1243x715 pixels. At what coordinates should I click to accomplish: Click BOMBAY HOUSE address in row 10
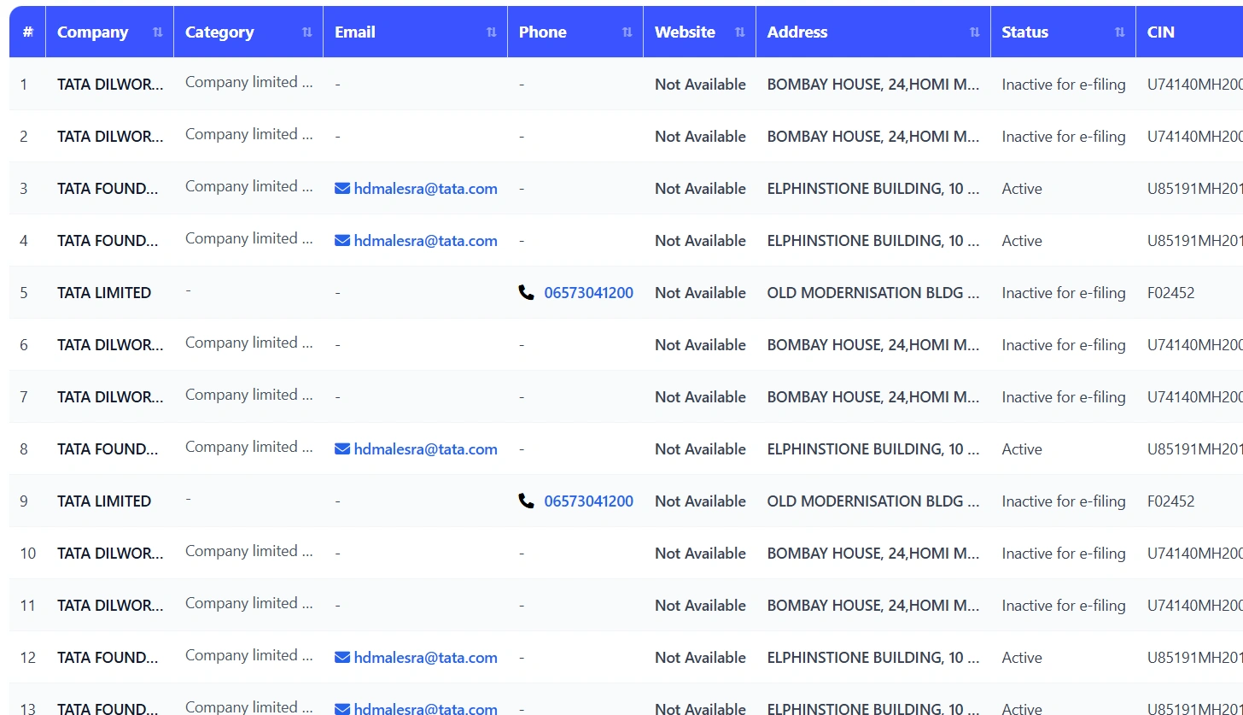[873, 554]
